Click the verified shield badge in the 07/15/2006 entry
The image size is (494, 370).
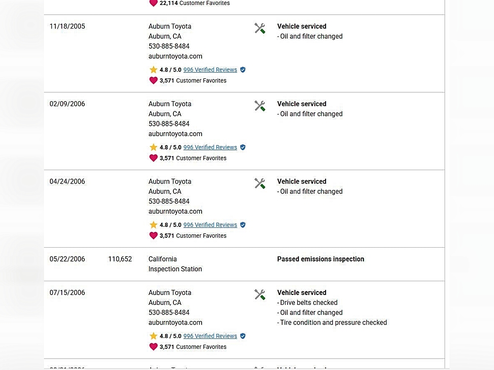click(243, 336)
